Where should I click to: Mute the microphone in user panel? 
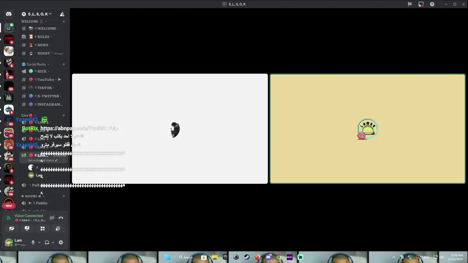(x=33, y=242)
